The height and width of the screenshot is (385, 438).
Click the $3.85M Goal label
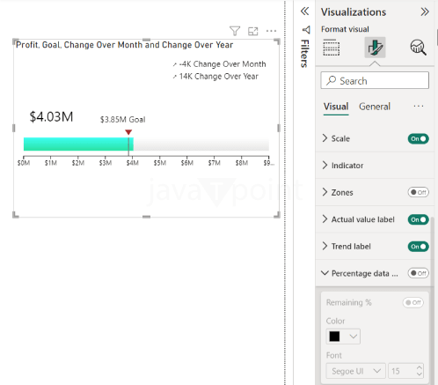coord(122,120)
